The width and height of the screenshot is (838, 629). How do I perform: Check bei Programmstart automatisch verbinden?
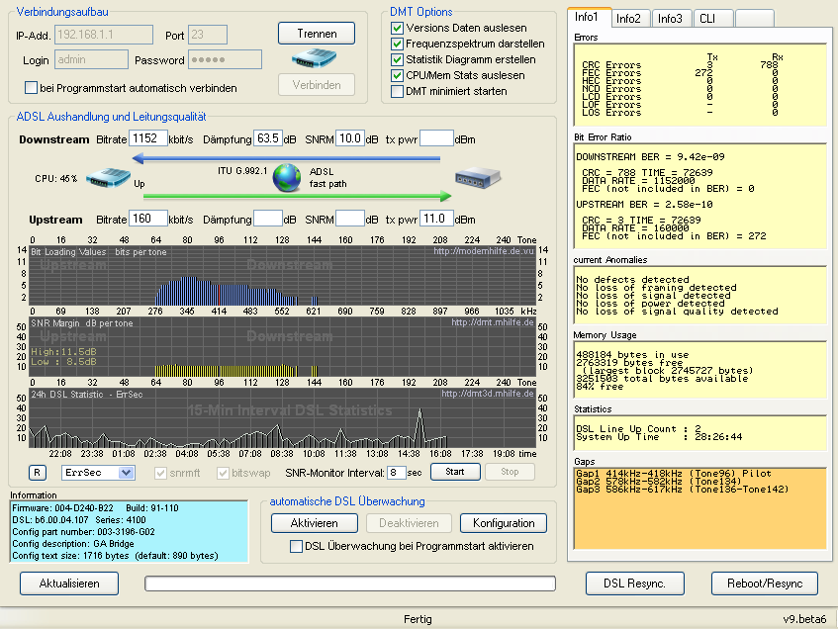30,88
